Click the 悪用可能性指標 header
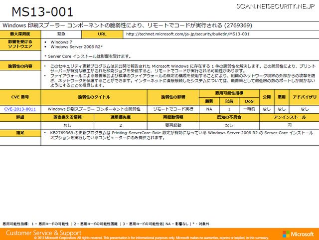319x240 pixels. [x=229, y=93]
